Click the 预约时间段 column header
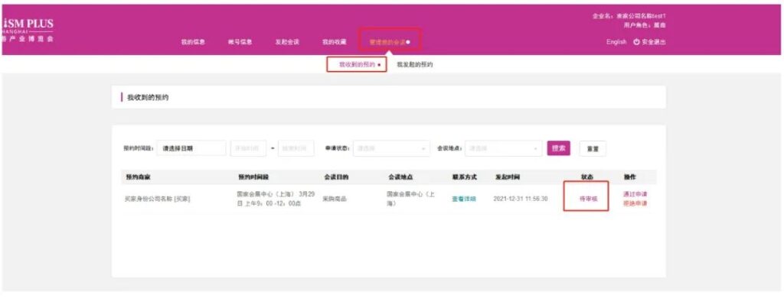This screenshot has height=298, width=784. [x=253, y=177]
